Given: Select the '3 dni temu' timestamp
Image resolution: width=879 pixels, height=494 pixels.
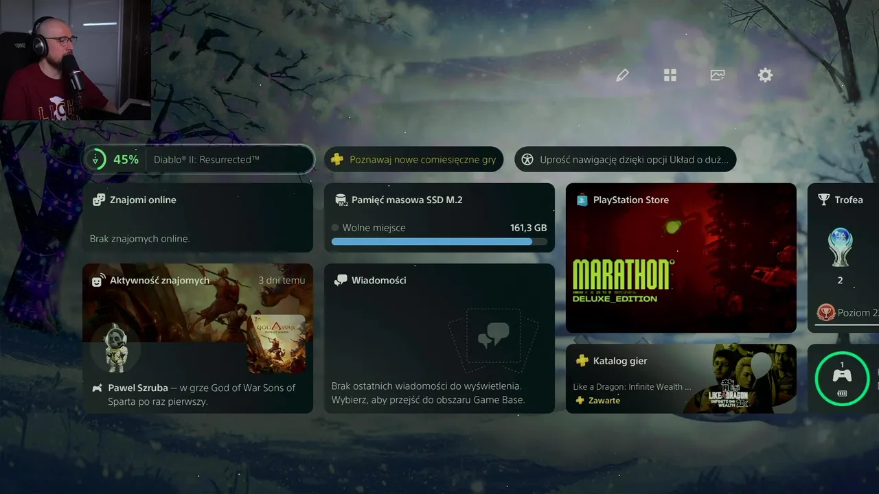Looking at the screenshot, I should pyautogui.click(x=282, y=280).
